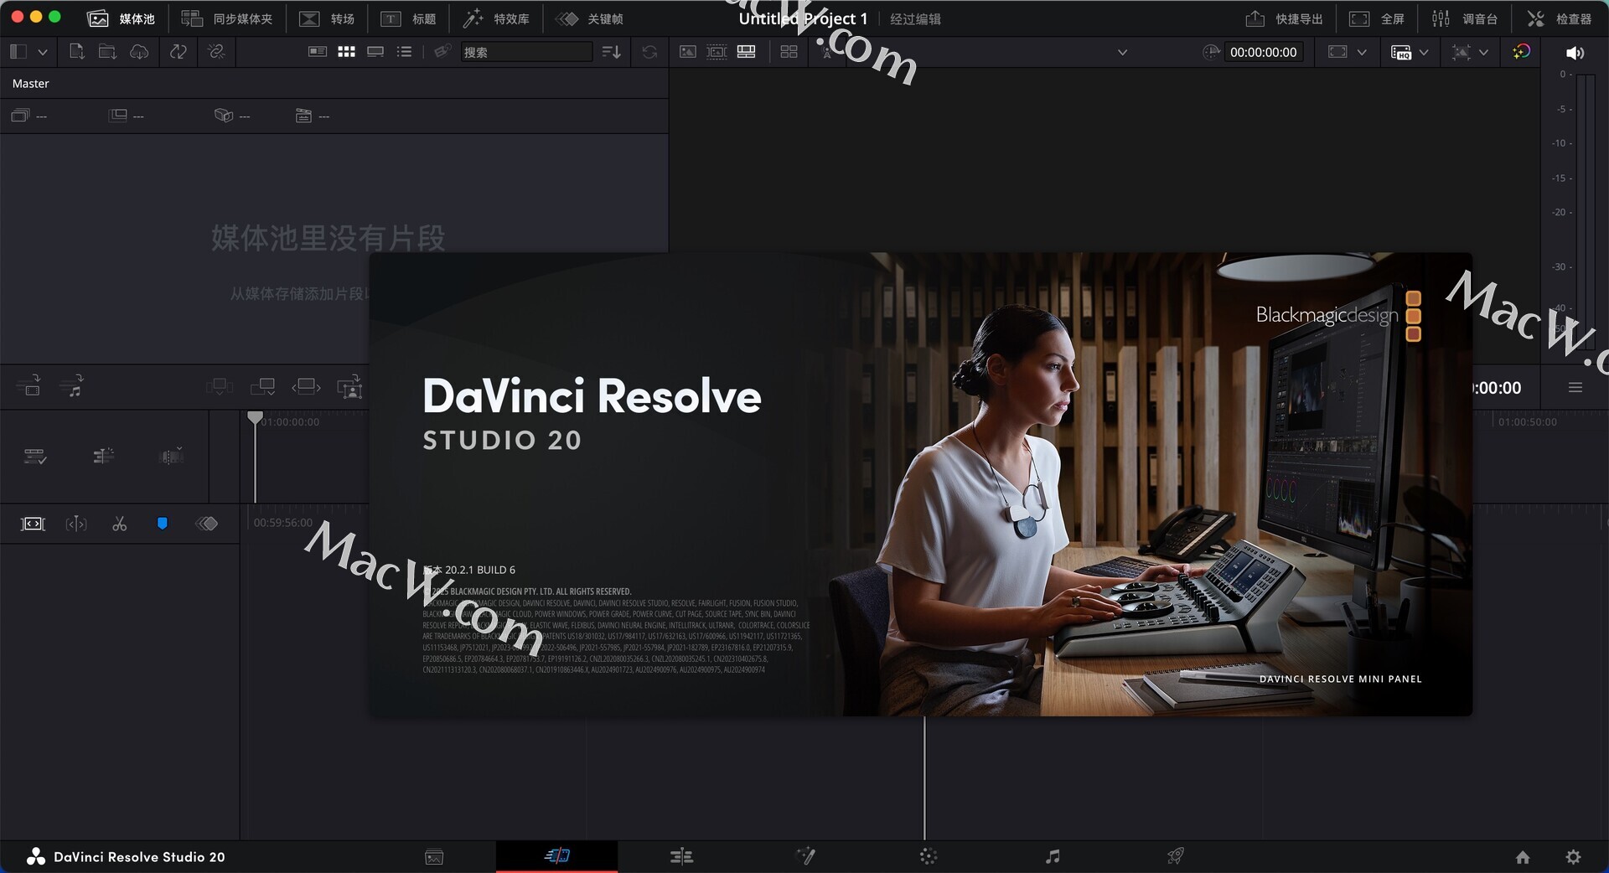Click the blue marker flag icon
The image size is (1609, 873).
pos(163,524)
